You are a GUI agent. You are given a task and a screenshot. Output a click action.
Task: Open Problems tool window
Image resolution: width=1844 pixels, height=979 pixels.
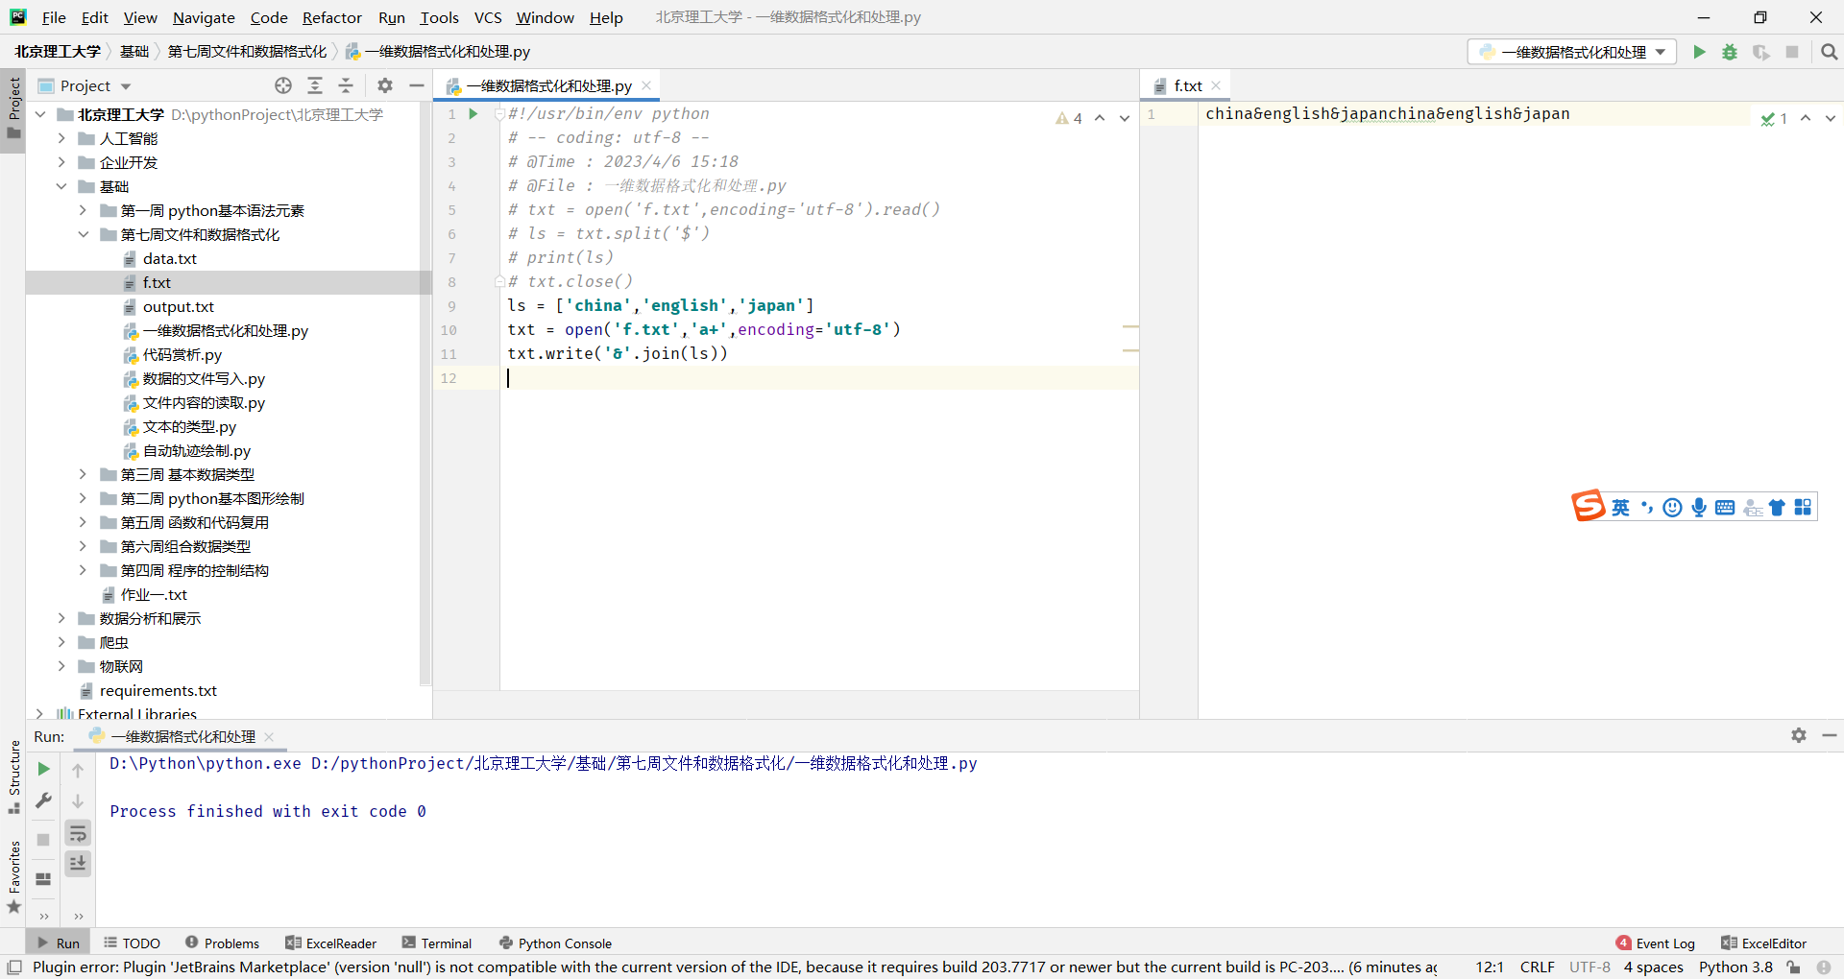tap(222, 943)
